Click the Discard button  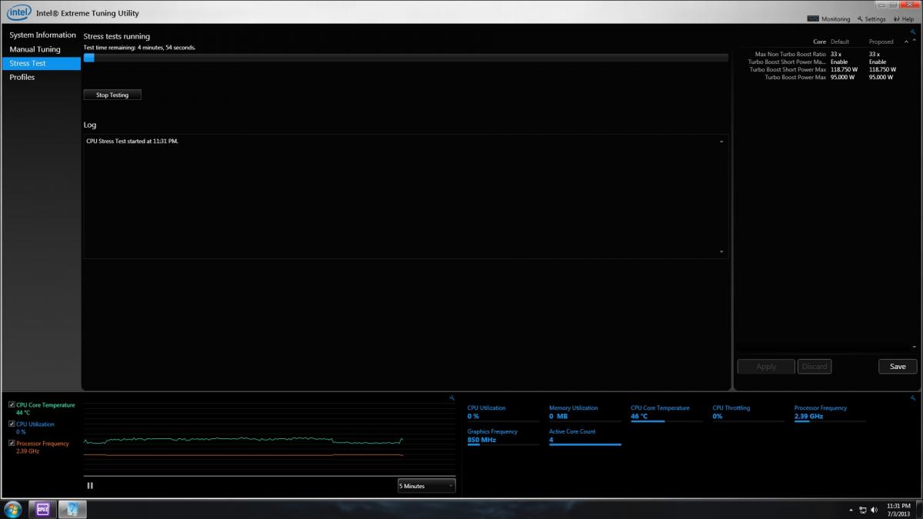click(x=815, y=367)
